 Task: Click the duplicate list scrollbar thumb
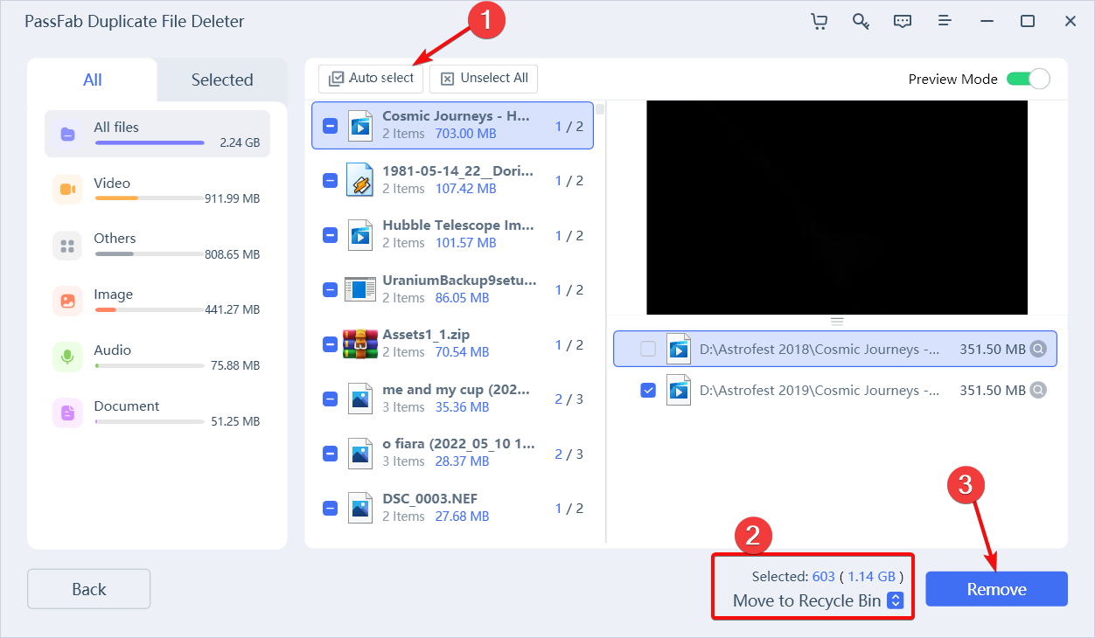coord(600,109)
